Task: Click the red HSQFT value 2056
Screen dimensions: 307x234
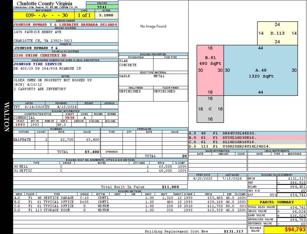Action: tap(70, 118)
